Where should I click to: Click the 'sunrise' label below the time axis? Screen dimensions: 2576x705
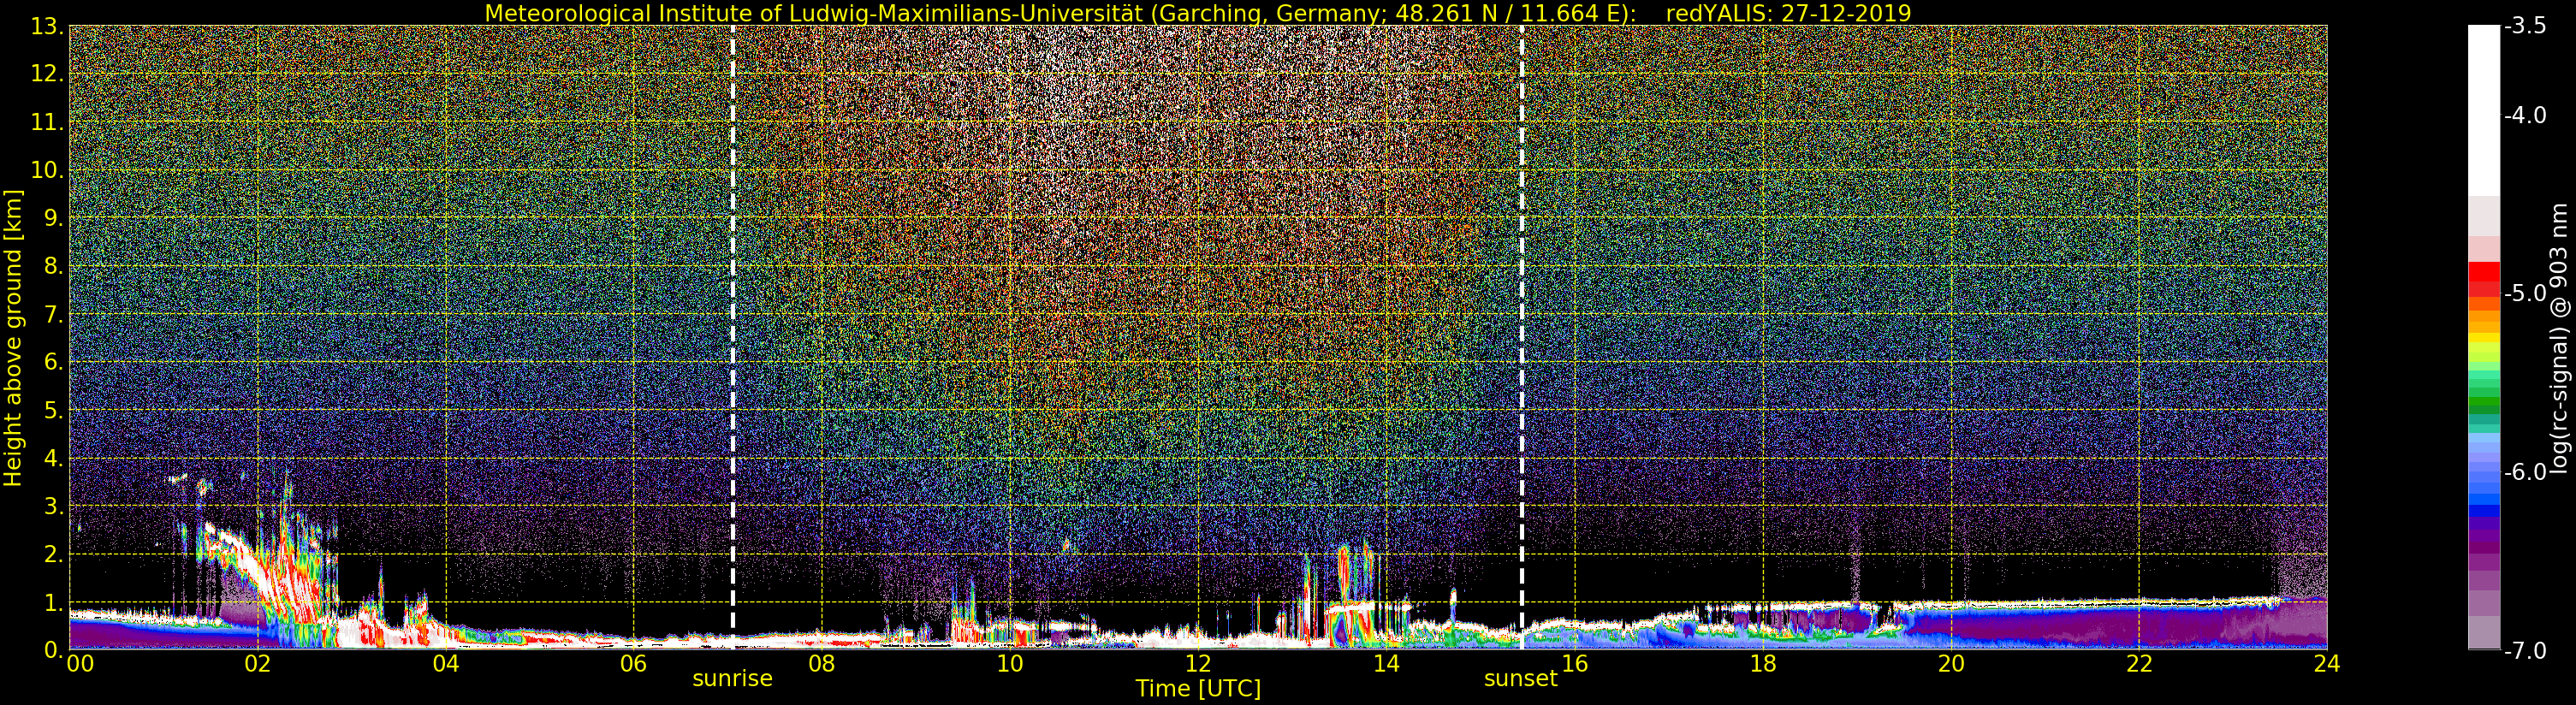tap(733, 679)
